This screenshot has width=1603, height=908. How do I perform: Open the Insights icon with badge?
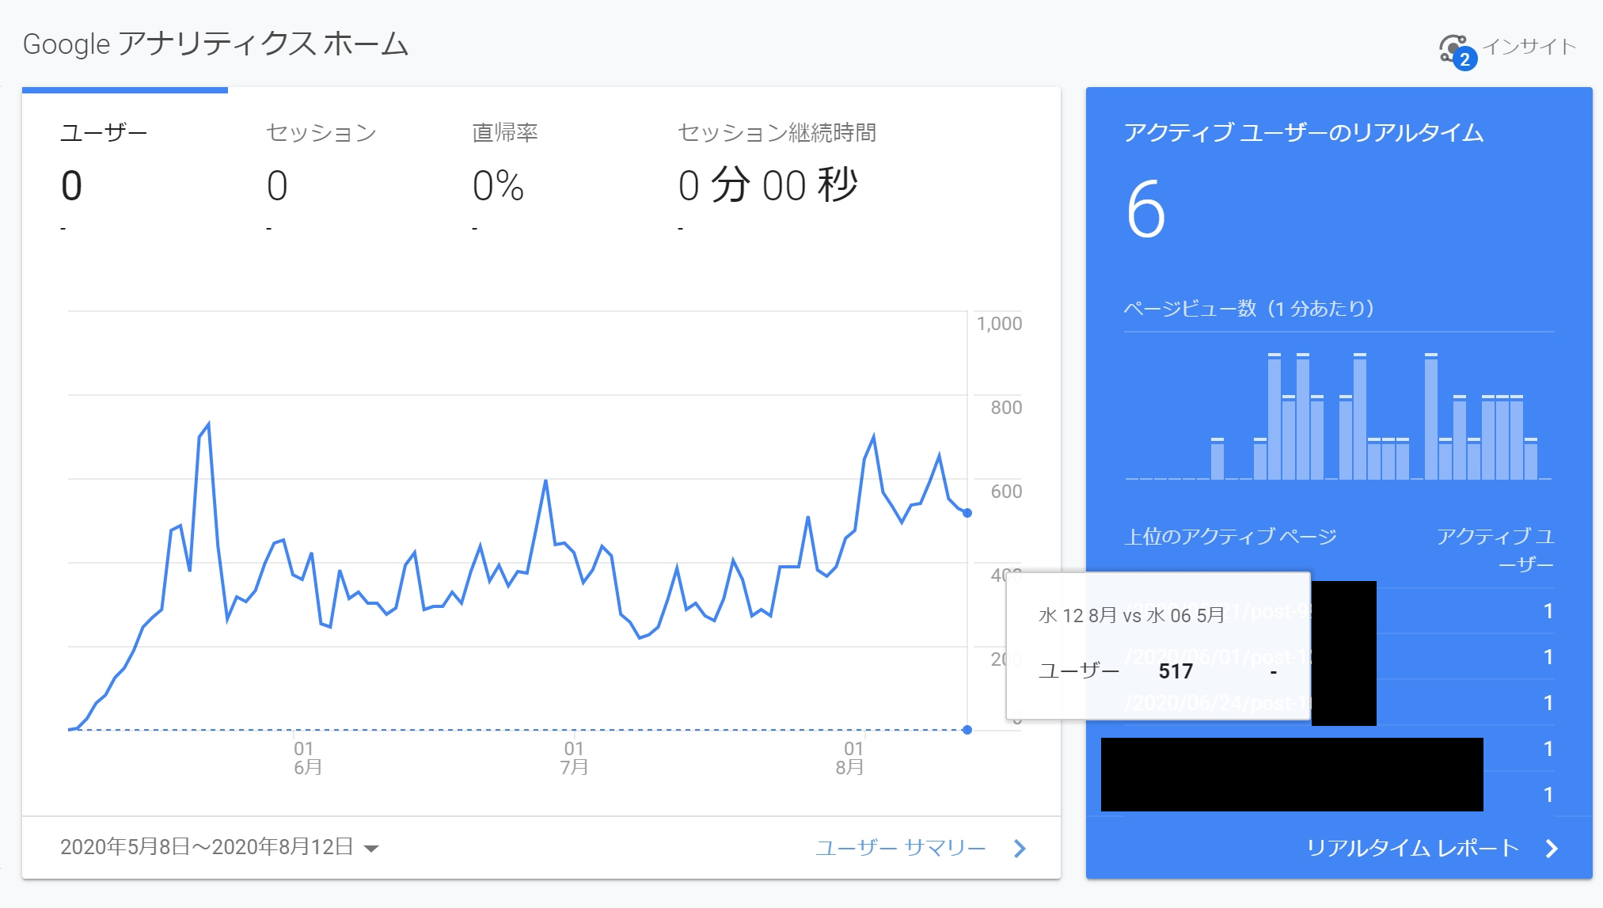click(1455, 50)
